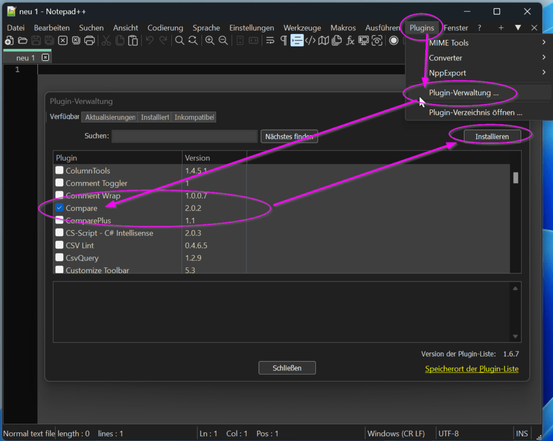Screen dimensions: 553x441
Task: Create a new file via toolbar icon
Action: pyautogui.click(x=10, y=40)
